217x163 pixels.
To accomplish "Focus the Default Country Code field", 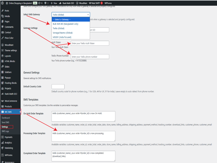I will [x=58, y=87].
